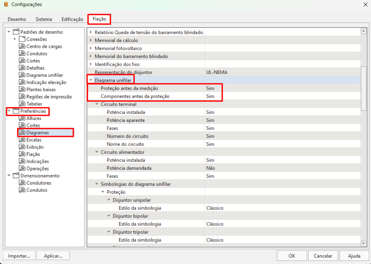
Task: Click the Escalas settings icon
Action: click(x=22, y=140)
